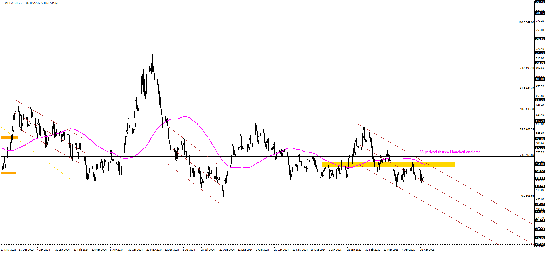This screenshot has height=253, width=546.
Task: Click the 13 Mar 2024 date label
Action: [99, 250]
